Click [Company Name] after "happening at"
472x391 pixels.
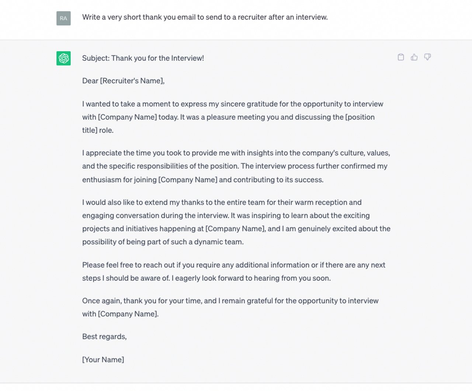pyautogui.click(x=235, y=229)
